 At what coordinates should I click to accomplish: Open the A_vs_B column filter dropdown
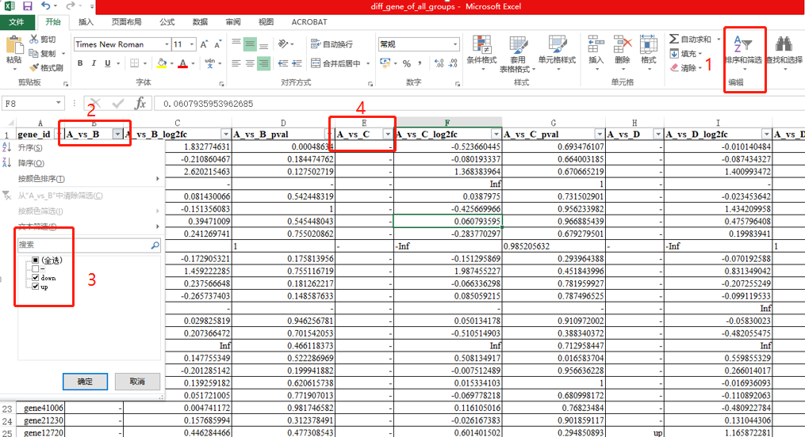(117, 135)
